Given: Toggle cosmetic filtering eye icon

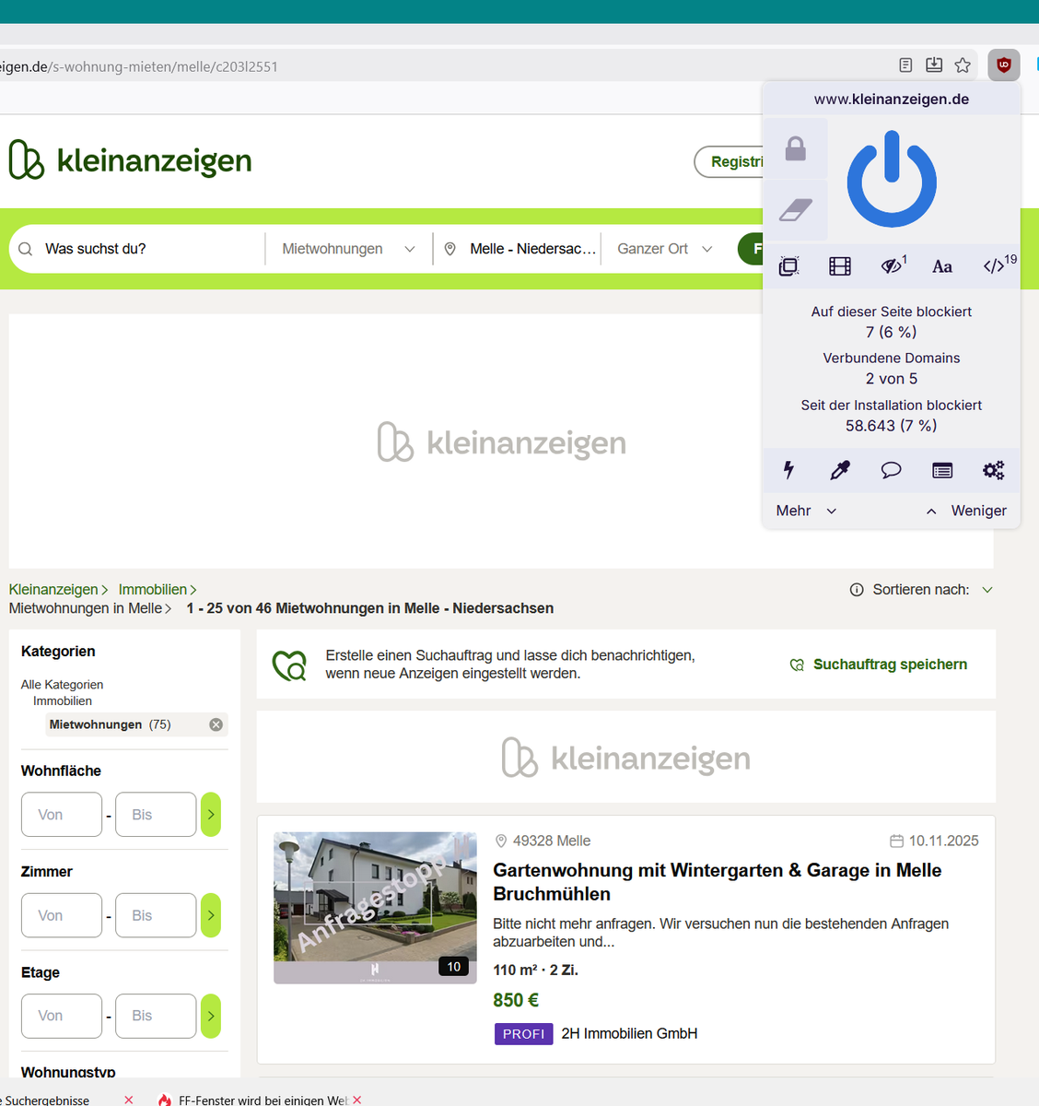Looking at the screenshot, I should (x=892, y=265).
